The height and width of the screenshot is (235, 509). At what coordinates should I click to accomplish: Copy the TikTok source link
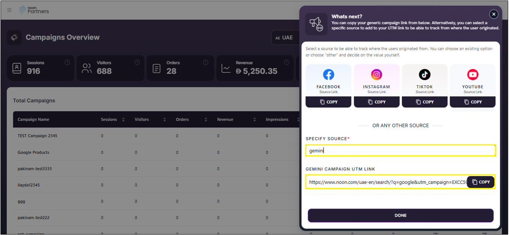(425, 102)
